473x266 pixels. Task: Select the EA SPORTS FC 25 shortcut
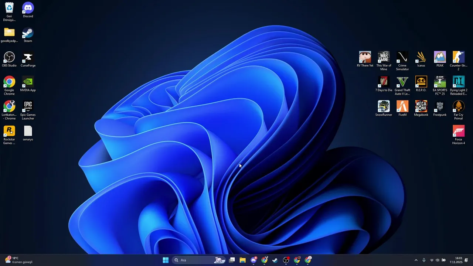[440, 86]
